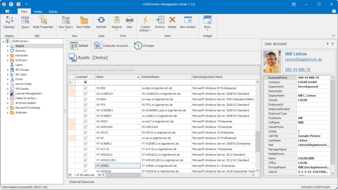Open Failed Inventory node

[x=26, y=98]
